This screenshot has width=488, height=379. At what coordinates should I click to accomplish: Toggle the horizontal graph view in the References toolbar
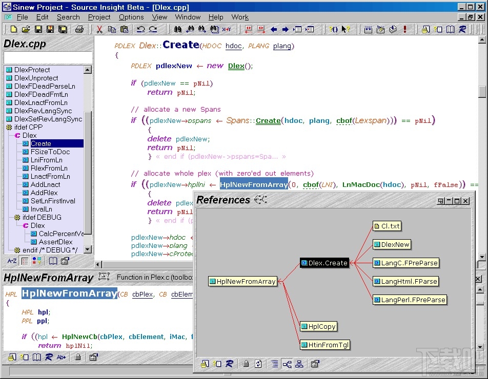287,364
